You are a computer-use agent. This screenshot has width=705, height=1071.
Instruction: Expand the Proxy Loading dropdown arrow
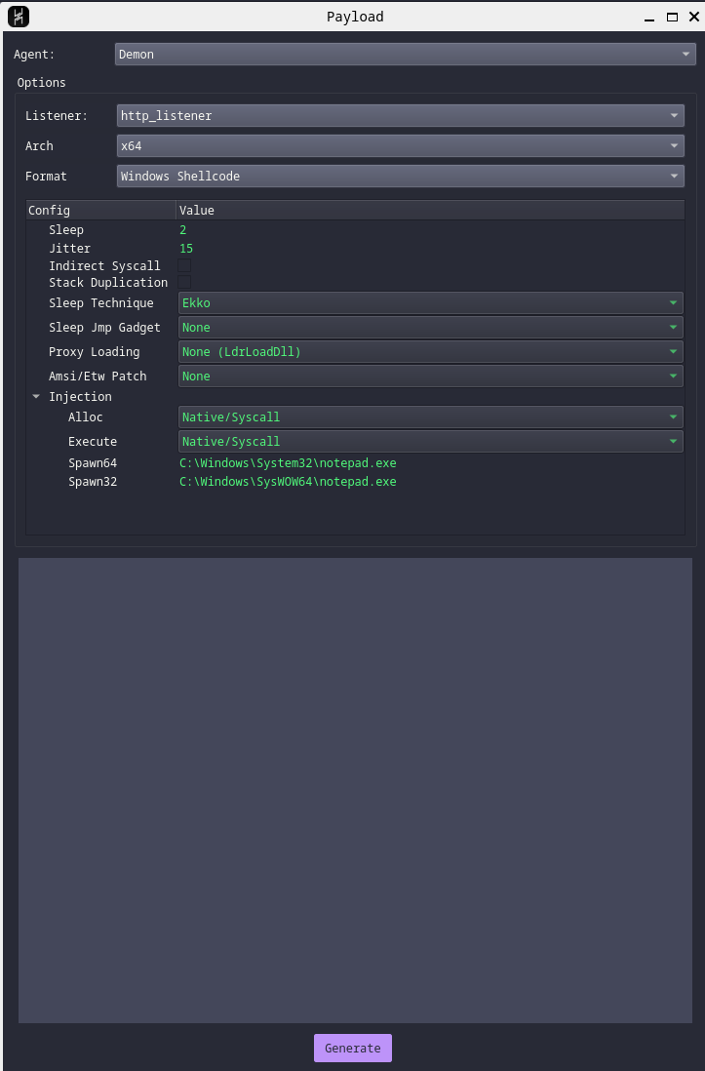pos(673,352)
